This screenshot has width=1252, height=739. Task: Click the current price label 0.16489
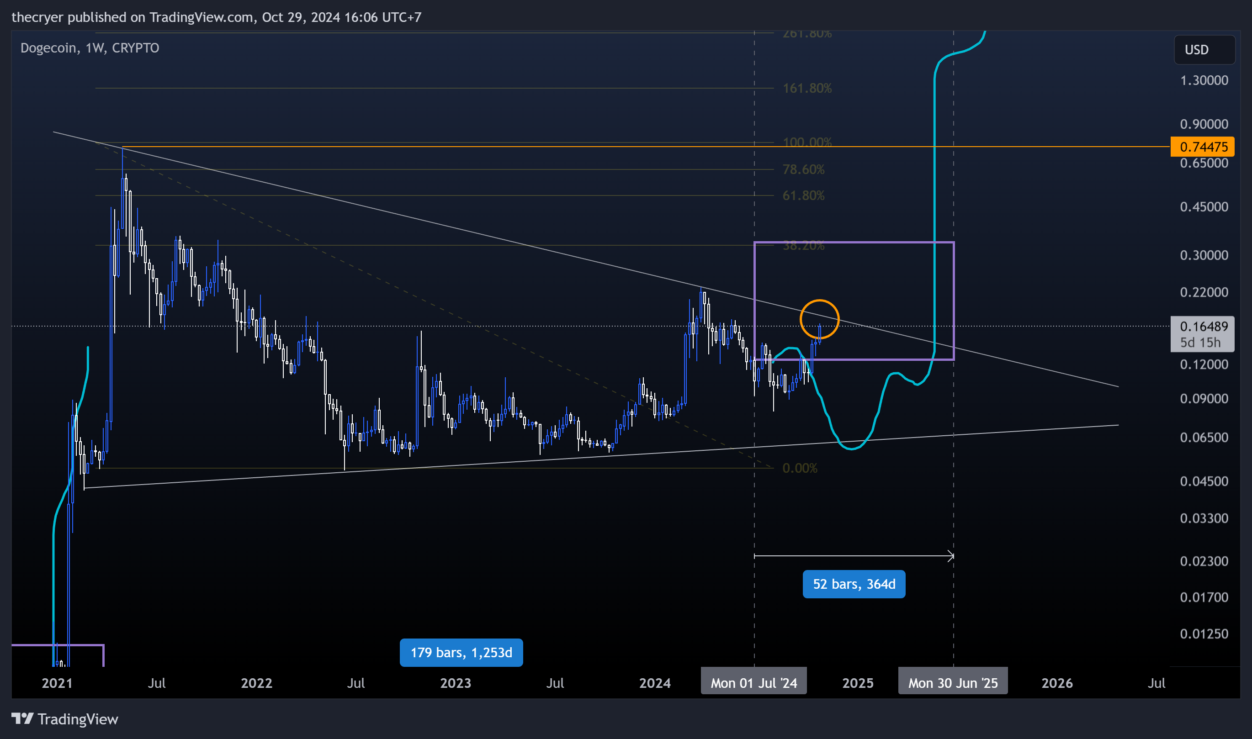coord(1203,327)
